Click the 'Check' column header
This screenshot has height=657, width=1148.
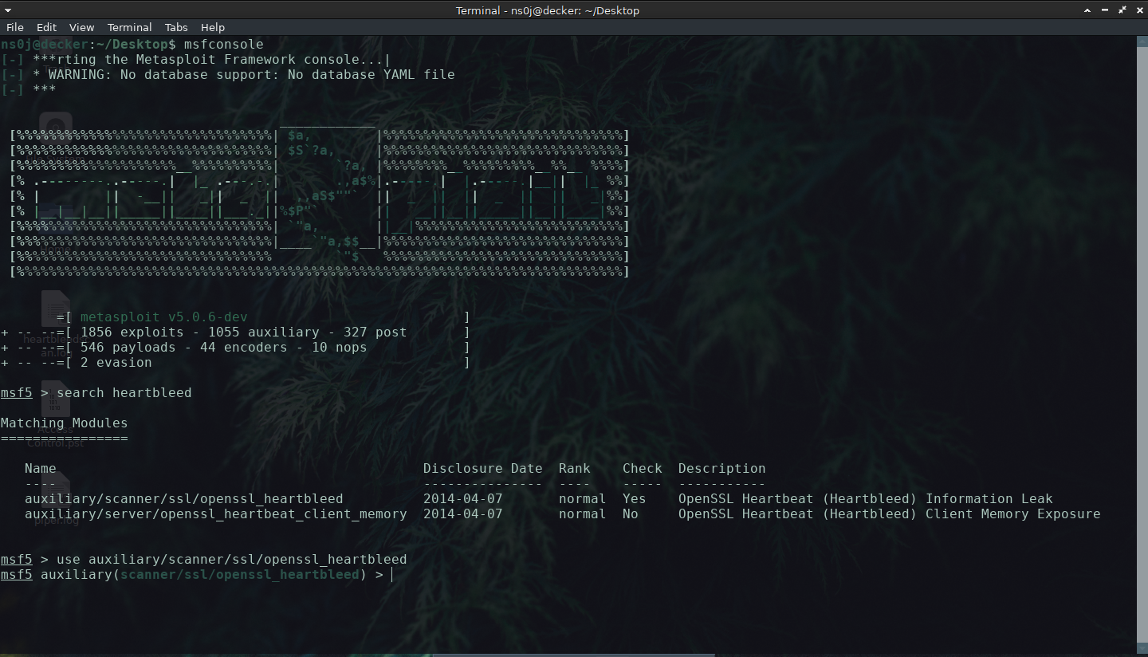pos(642,468)
